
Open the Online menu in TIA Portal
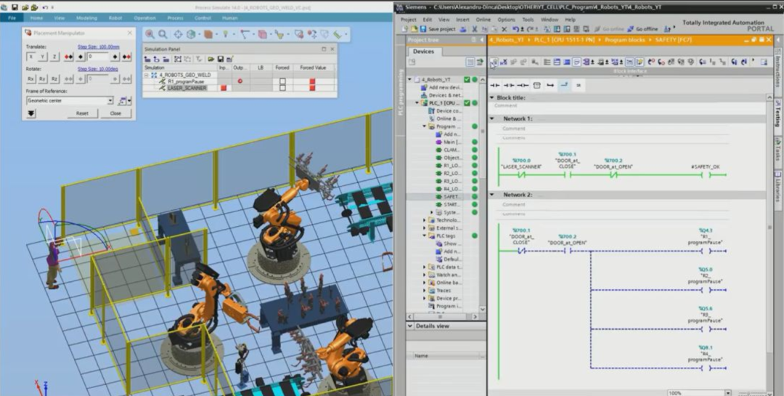483,20
